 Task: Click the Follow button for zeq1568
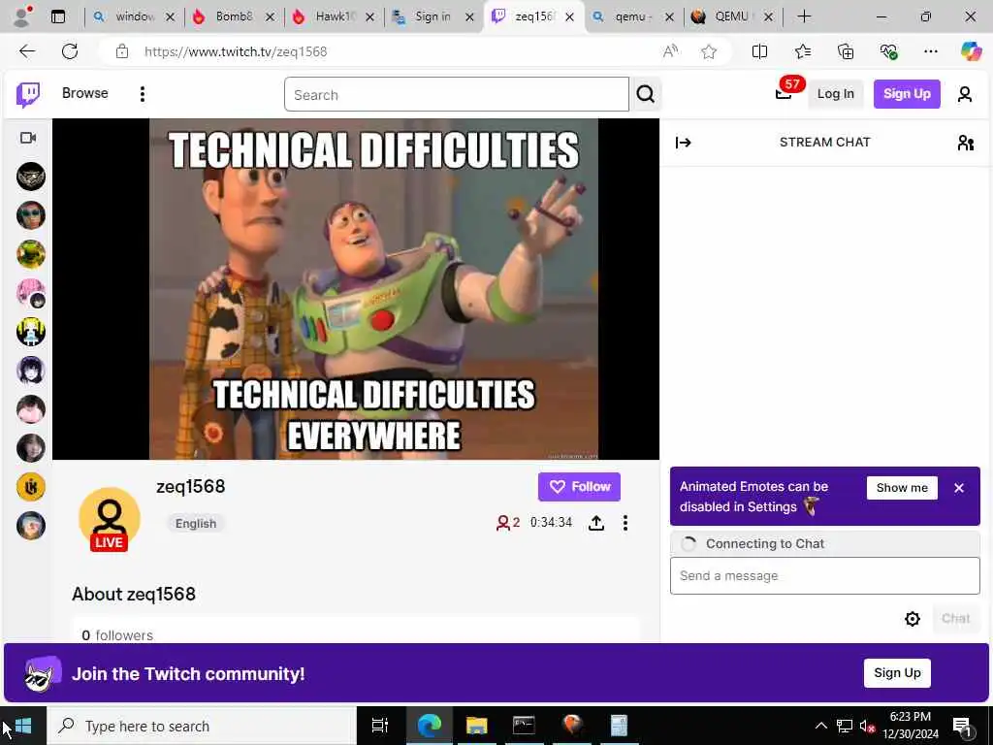(580, 487)
